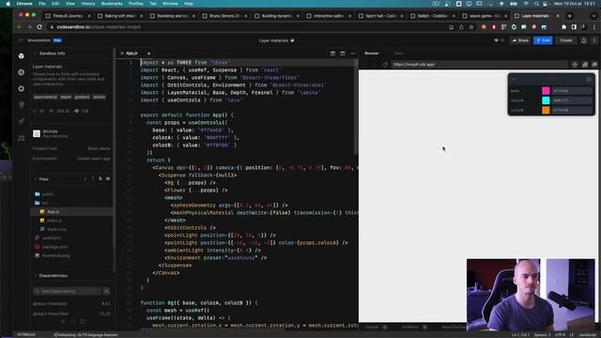The width and height of the screenshot is (601, 338).
Task: Open the Profiles menu in menu bar
Action: tap(135, 4)
